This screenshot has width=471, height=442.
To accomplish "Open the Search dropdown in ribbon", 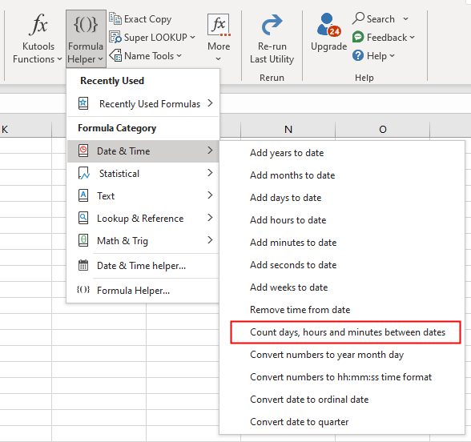I will 405,19.
